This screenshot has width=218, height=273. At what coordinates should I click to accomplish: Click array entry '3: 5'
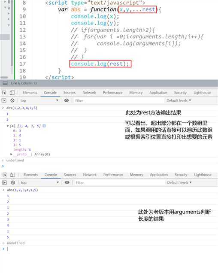coord(17,145)
